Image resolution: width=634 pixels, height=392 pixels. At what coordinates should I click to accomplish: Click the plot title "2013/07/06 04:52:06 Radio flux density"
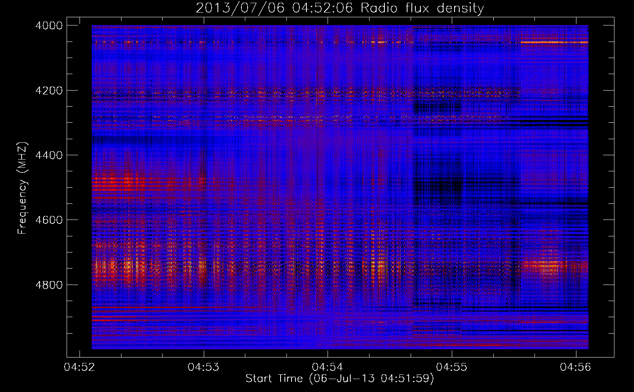(x=340, y=8)
